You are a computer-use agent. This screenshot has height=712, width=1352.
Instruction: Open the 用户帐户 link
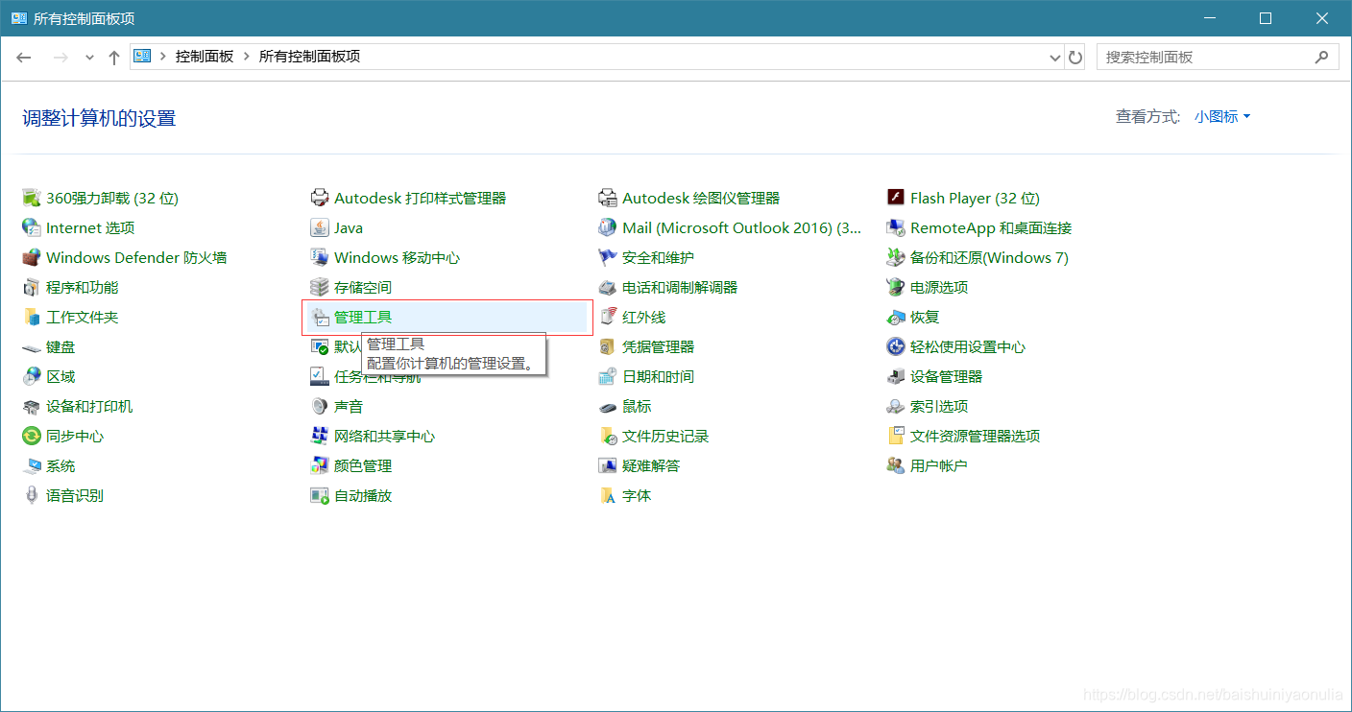[939, 465]
